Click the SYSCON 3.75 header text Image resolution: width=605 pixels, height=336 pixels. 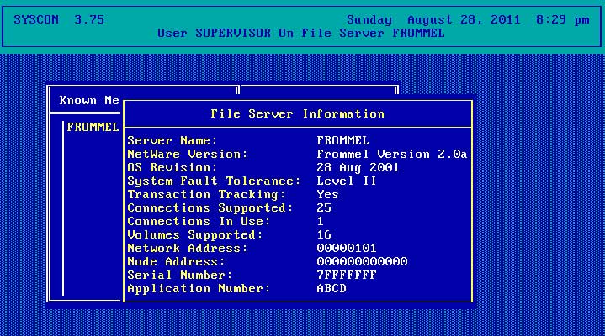pos(59,19)
